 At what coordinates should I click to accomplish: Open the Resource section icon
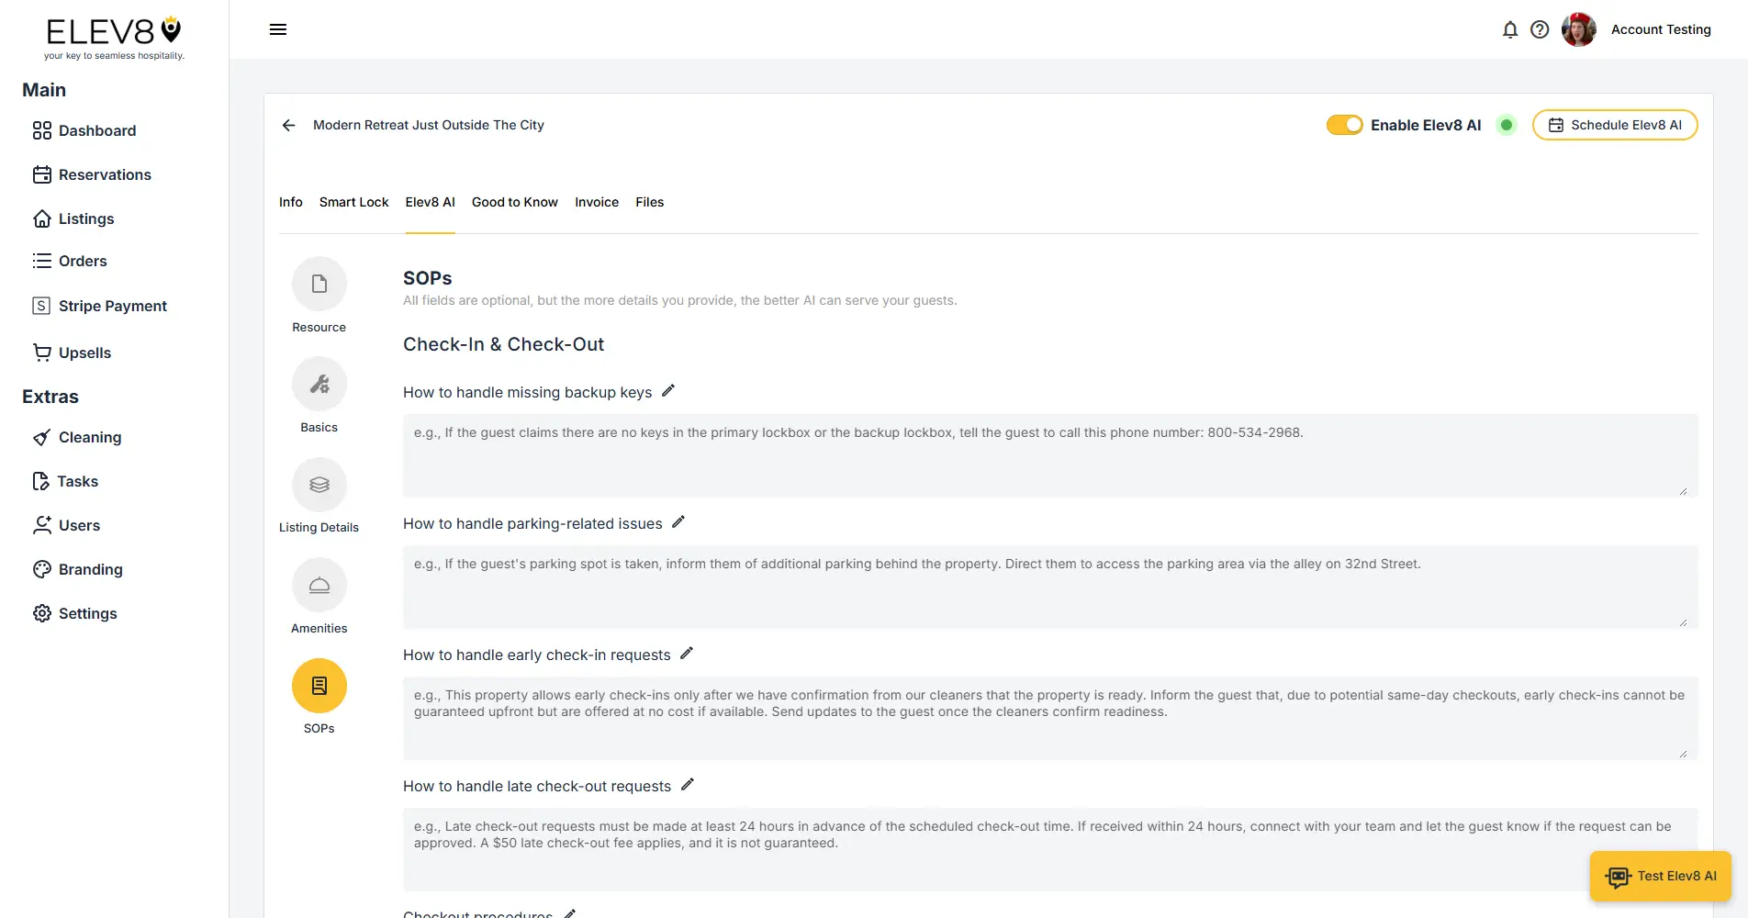(319, 283)
